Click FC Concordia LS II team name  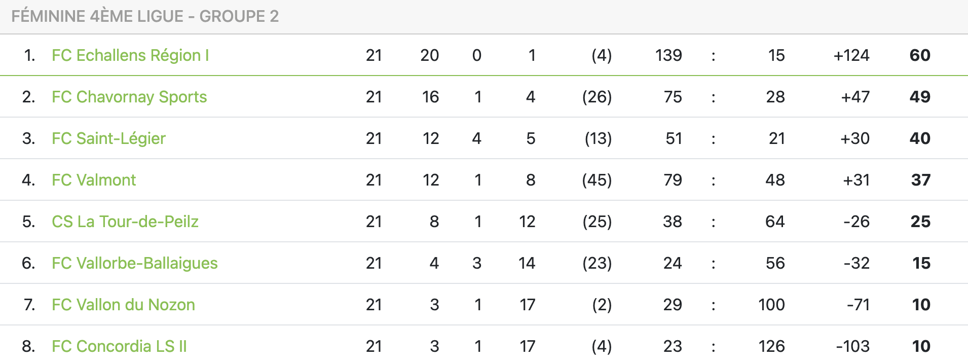click(x=119, y=346)
